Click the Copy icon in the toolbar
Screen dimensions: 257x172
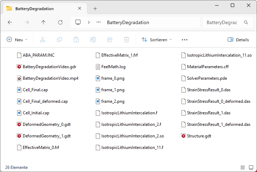pos(59,40)
